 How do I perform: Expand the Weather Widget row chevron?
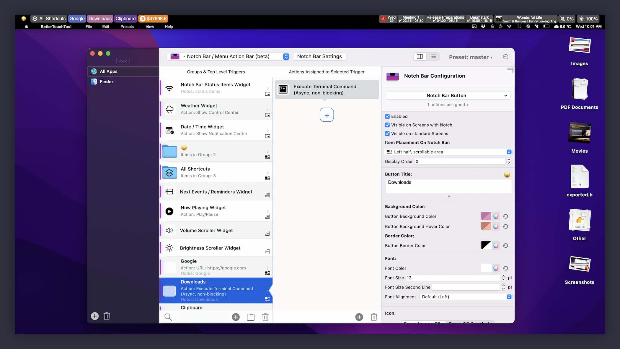pos(268,109)
